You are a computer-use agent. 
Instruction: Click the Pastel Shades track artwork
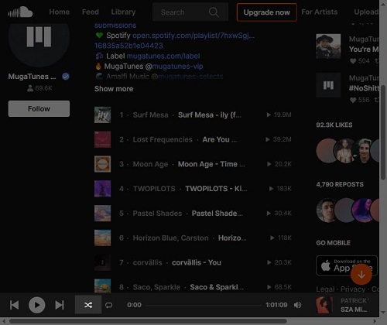tap(103, 214)
